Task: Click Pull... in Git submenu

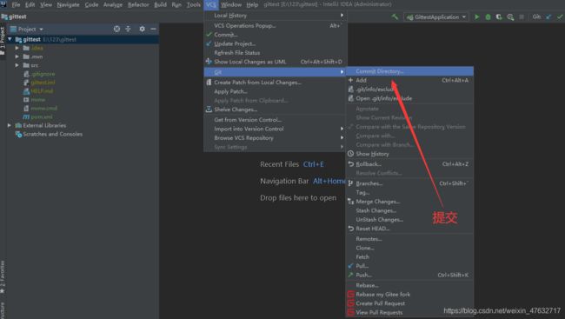Action: (409, 266)
